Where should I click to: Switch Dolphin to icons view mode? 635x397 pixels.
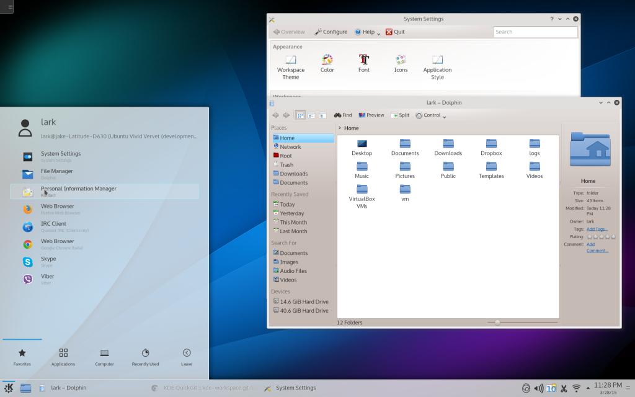(x=300, y=115)
